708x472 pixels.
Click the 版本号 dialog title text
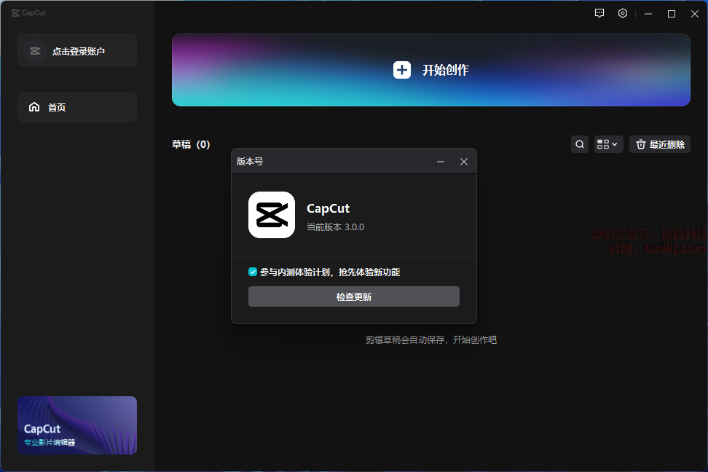click(x=250, y=161)
